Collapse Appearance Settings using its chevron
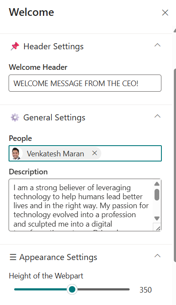176x305 pixels. click(x=158, y=256)
